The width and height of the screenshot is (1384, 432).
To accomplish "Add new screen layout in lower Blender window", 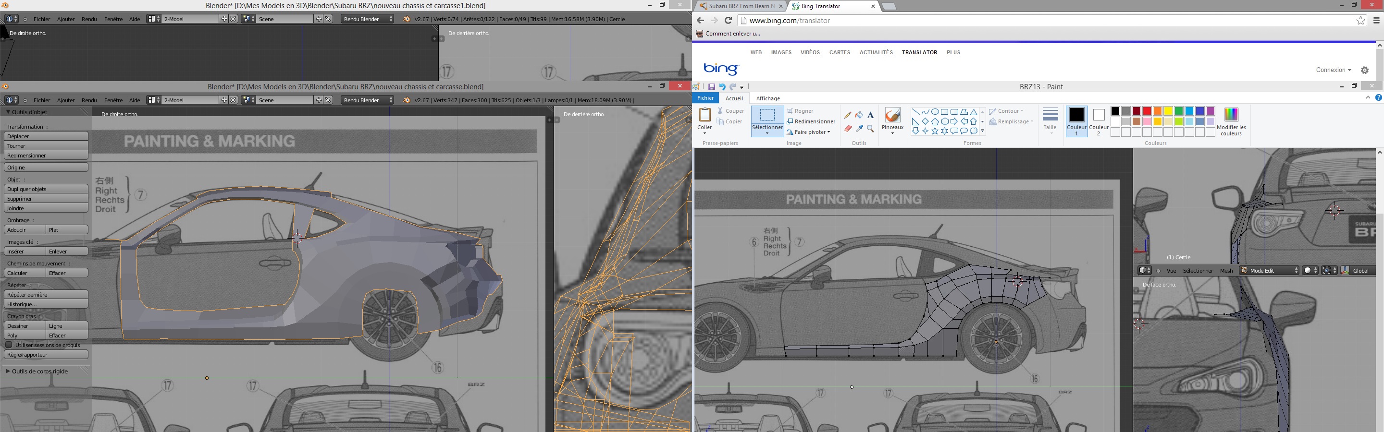I will tap(224, 100).
